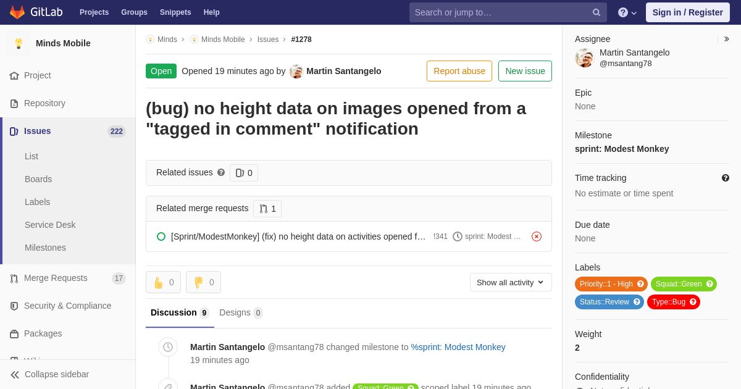Click the thumbs up reaction button
Viewport: 741px width, 389px height.
coord(163,282)
